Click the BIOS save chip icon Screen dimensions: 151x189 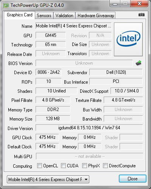point(139,63)
